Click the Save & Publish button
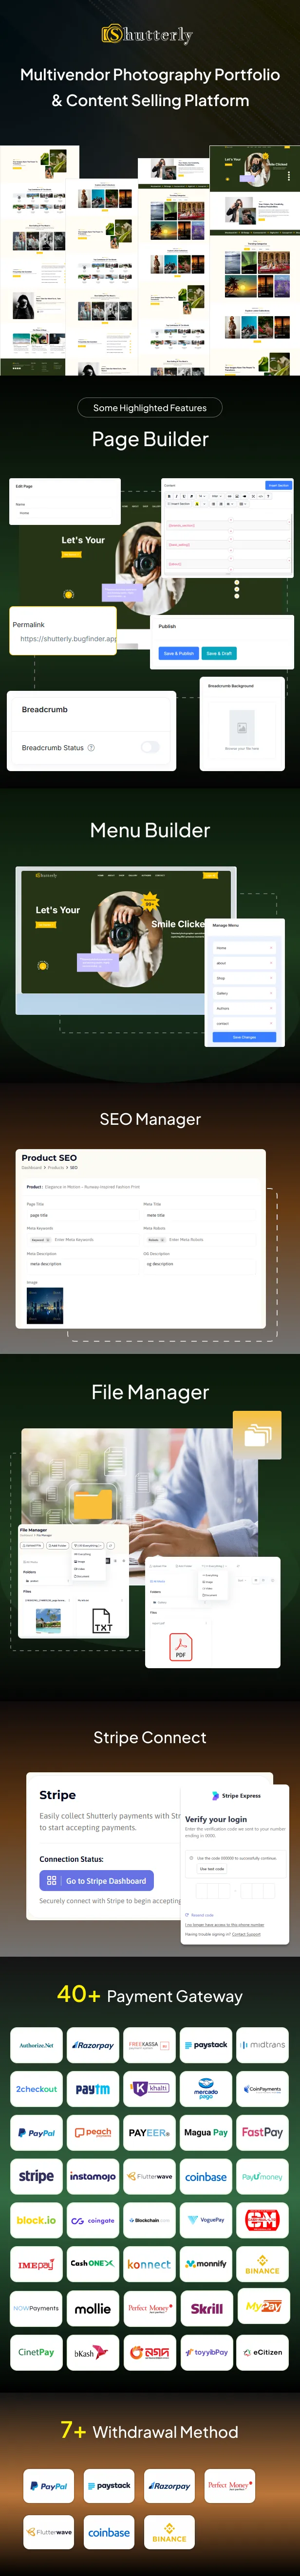 click(179, 653)
